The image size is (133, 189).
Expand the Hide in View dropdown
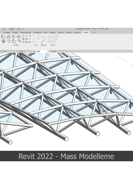pyautogui.click(x=36, y=36)
